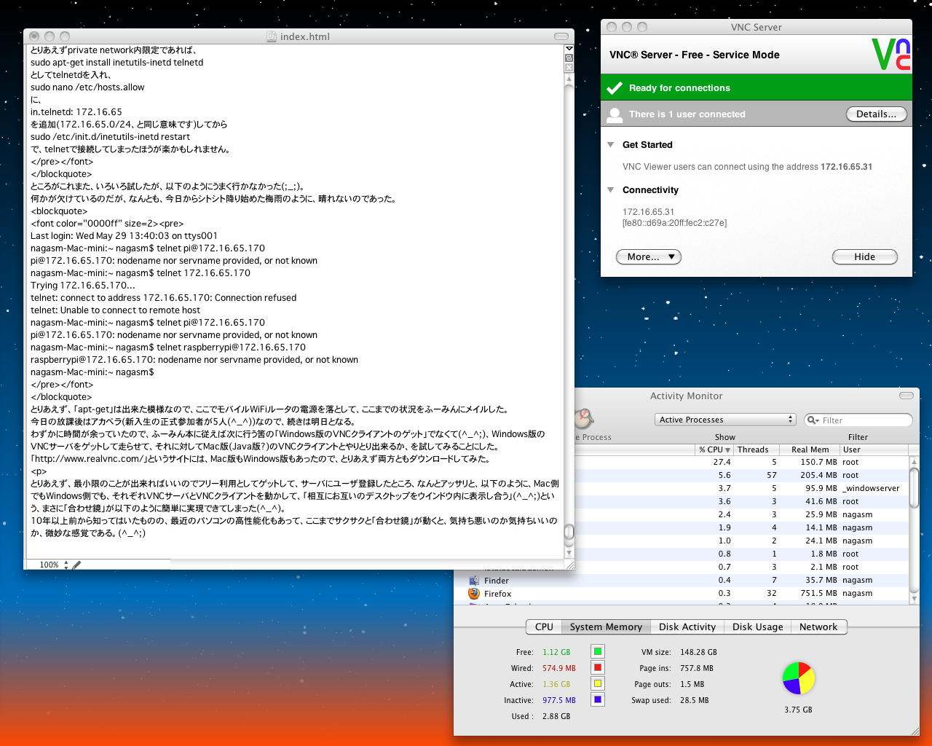
Task: Click the memory usage pie chart
Action: click(x=798, y=678)
